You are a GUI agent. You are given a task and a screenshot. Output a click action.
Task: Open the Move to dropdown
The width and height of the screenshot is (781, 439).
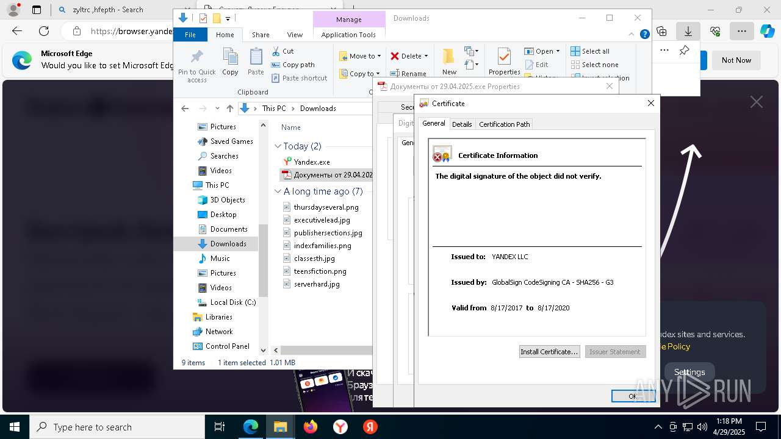coord(360,56)
